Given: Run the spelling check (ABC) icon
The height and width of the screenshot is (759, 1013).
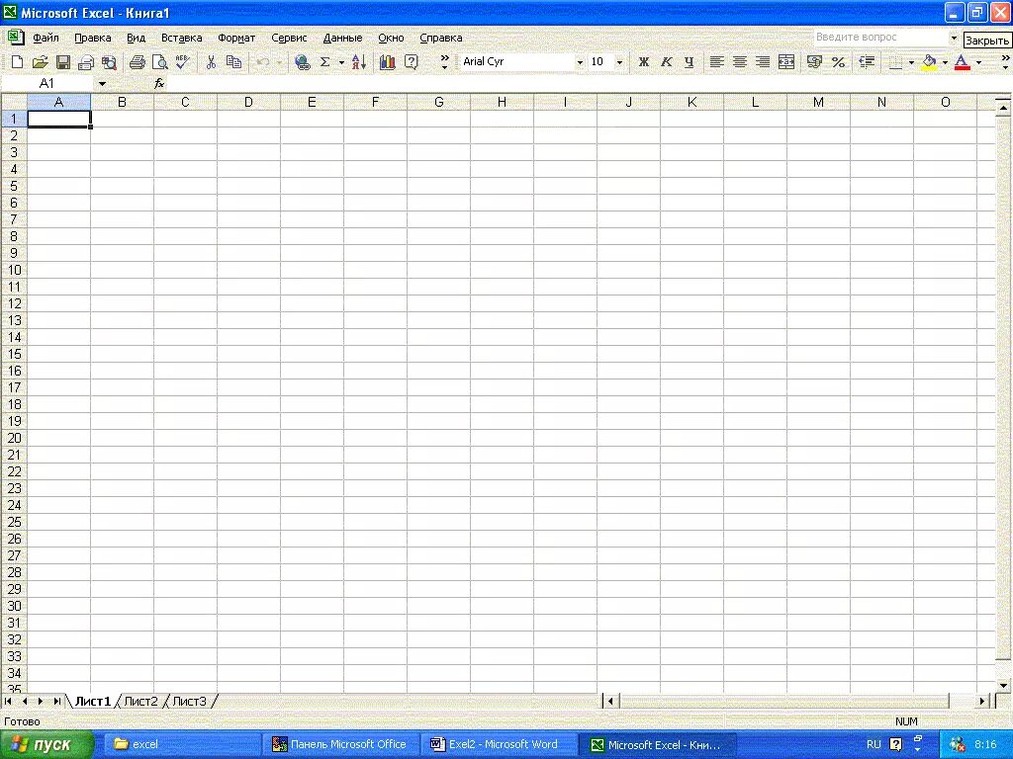Looking at the screenshot, I should tap(183, 62).
